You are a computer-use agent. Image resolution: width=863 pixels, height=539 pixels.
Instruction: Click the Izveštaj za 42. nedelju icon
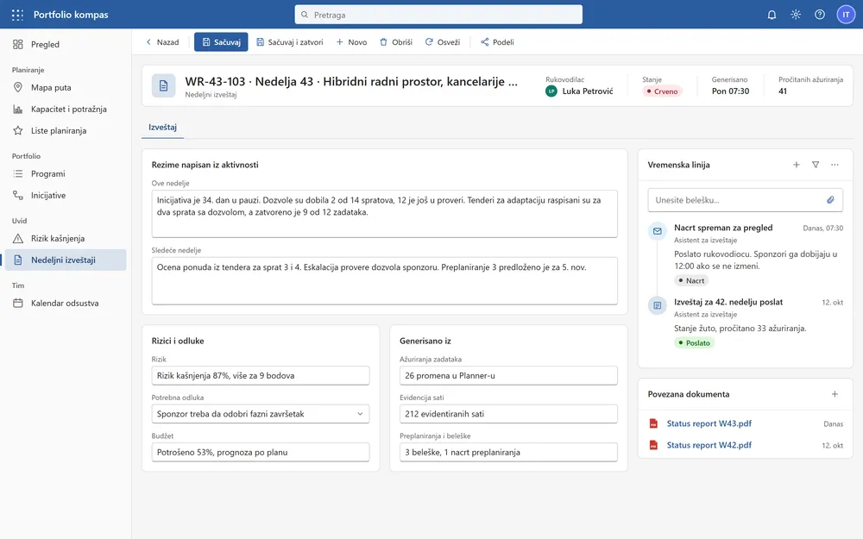coord(657,305)
